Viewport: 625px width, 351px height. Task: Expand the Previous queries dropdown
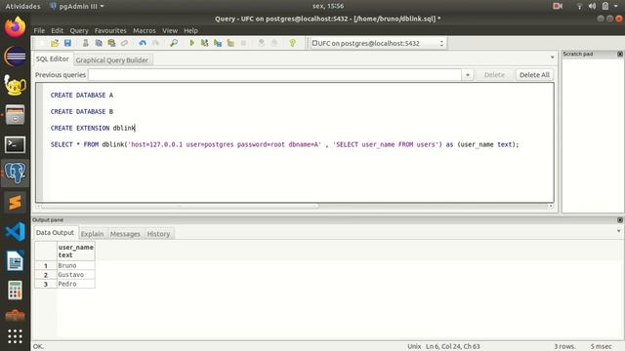468,75
